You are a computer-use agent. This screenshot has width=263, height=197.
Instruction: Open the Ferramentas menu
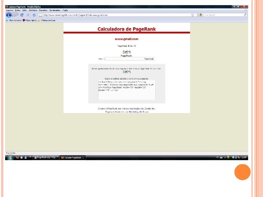pyautogui.click(x=55, y=10)
